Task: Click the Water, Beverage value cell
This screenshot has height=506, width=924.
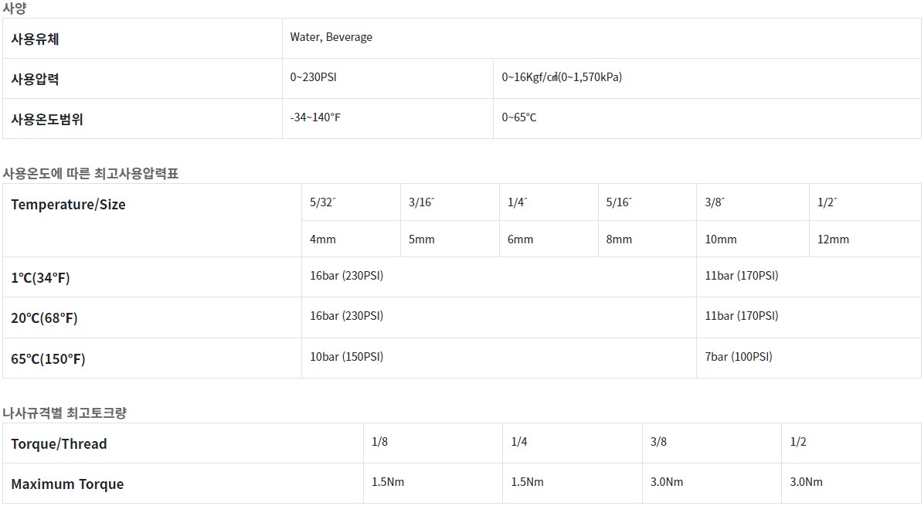Action: (x=331, y=37)
